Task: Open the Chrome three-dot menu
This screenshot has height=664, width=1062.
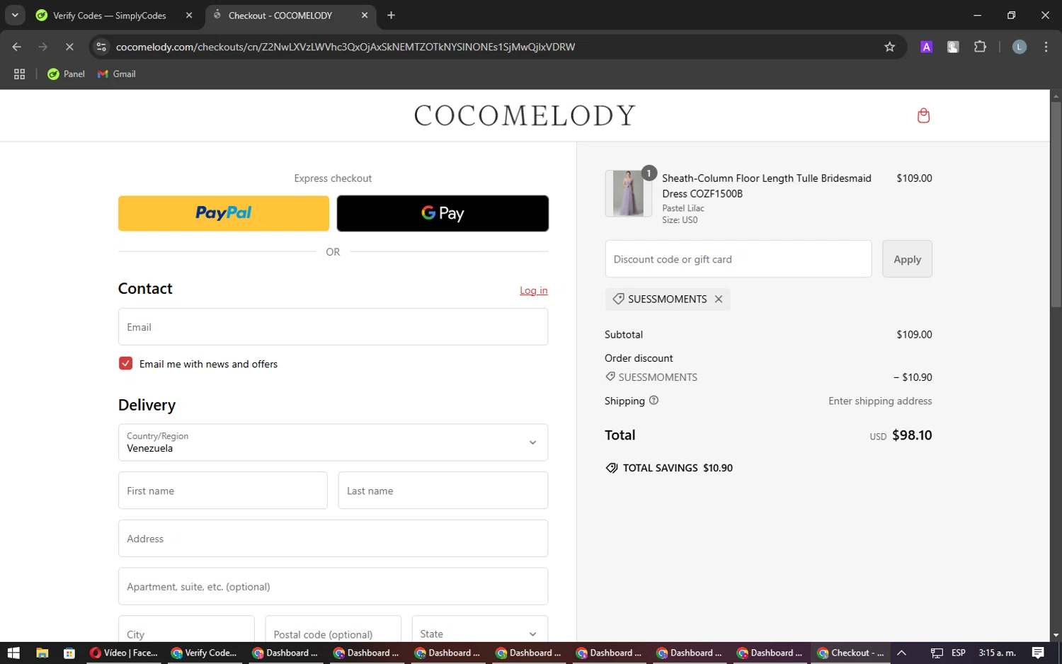Action: [1046, 47]
